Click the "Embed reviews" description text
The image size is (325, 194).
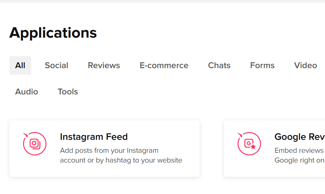click(299, 151)
